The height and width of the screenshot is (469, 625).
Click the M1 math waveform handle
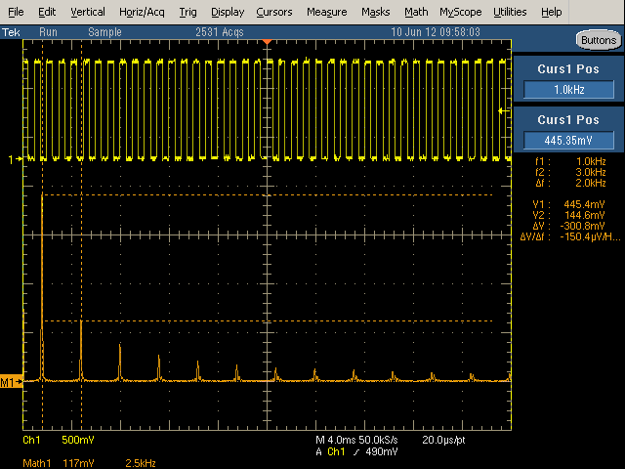(x=11, y=382)
